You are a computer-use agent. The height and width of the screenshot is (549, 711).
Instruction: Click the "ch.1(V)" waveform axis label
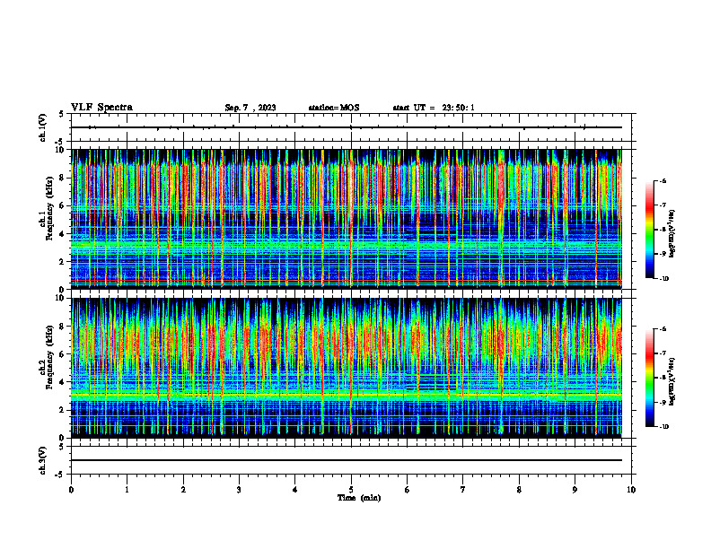(43, 127)
